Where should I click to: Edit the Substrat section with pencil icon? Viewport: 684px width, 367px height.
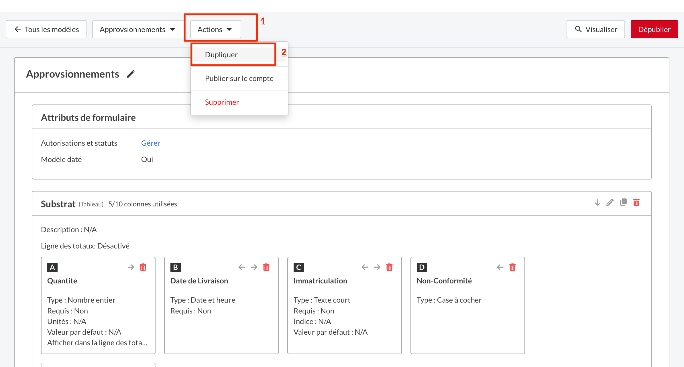pos(610,203)
